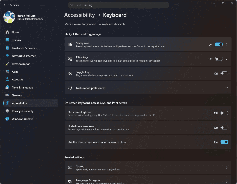Click Accessibility breadcrumb link
This screenshot has width=237, height=184.
coord(80,15)
